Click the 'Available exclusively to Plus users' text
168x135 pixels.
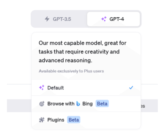[71, 71]
